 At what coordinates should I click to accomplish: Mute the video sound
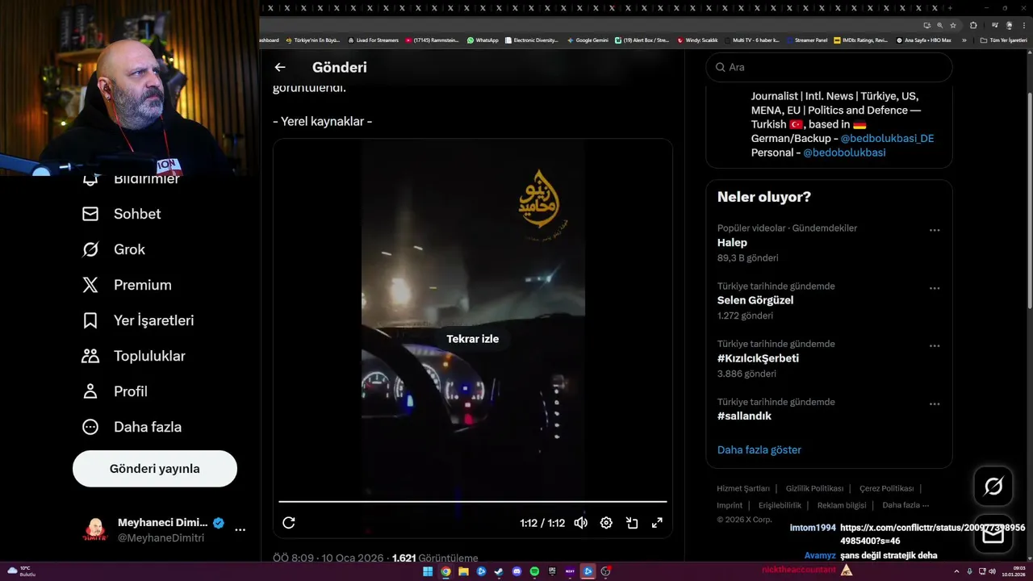click(x=581, y=523)
